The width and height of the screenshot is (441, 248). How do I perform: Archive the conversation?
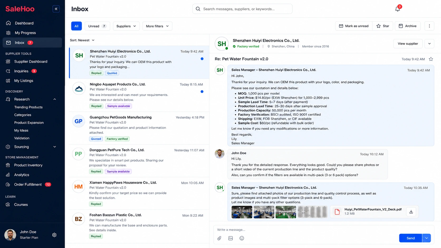click(408, 26)
